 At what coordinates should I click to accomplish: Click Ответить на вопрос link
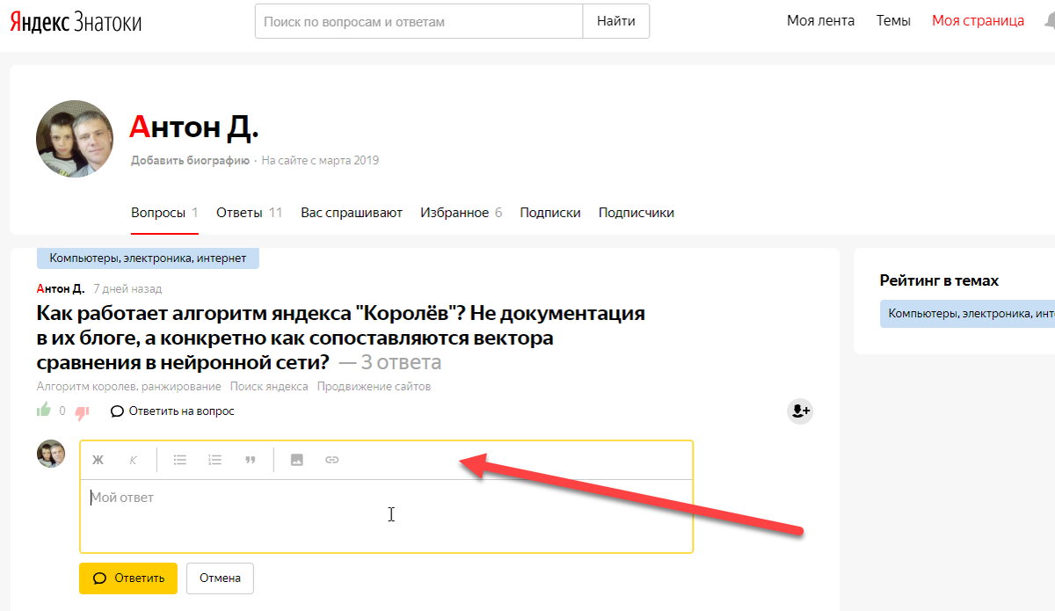tap(173, 411)
